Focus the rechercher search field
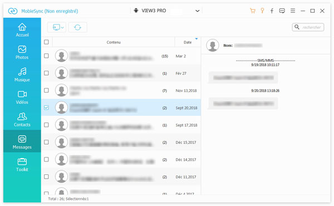 coord(308,27)
